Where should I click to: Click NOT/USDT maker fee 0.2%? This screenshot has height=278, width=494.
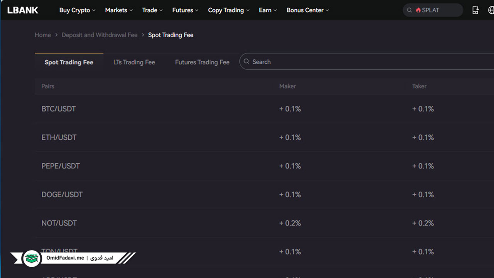coord(290,223)
